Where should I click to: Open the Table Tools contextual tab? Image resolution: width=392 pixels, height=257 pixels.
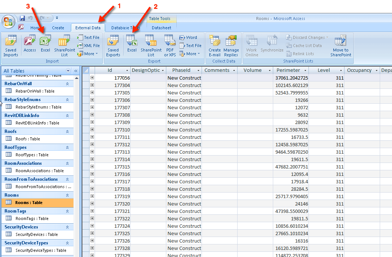pos(160,19)
